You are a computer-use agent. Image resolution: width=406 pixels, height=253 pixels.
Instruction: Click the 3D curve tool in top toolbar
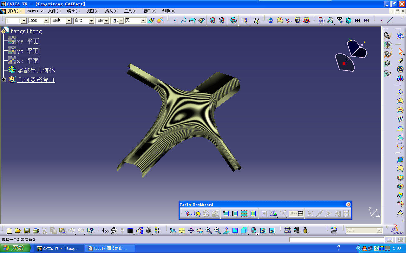pyautogui.click(x=184, y=20)
